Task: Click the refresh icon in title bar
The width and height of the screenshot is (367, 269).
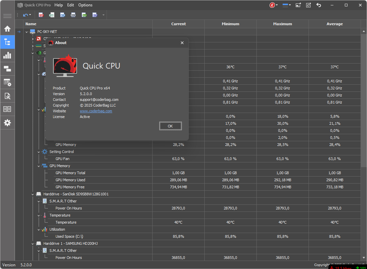Action: tap(309, 5)
